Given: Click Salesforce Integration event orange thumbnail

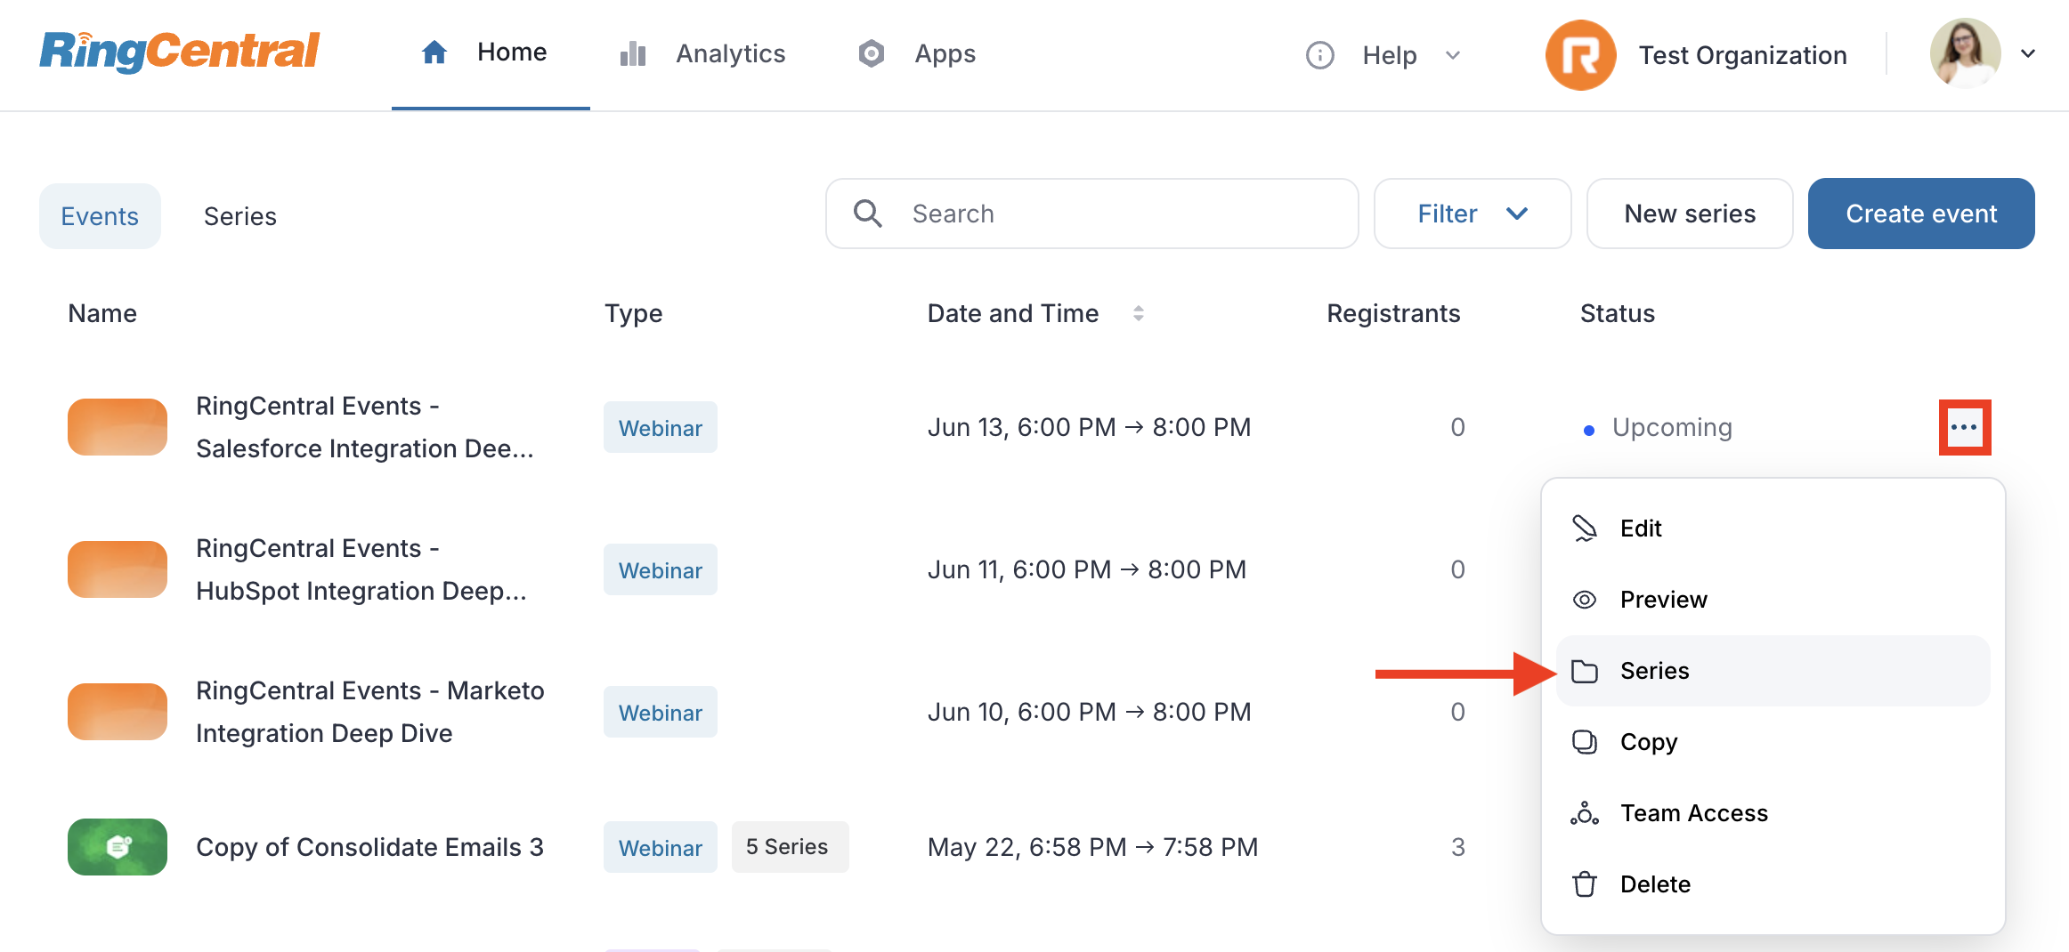Looking at the screenshot, I should click(118, 427).
